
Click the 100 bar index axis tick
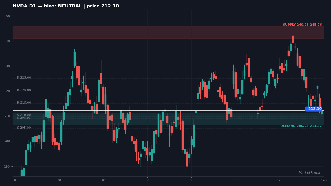pos(236,180)
